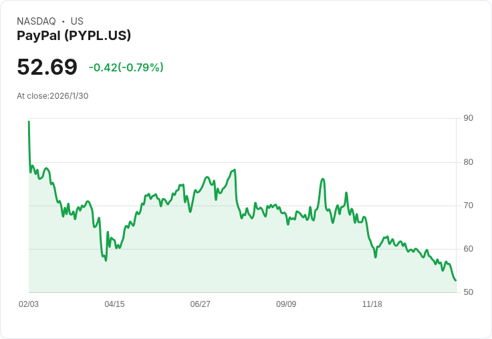Click the At close:2026/1/30 timestamp
492x339 pixels.
52,96
